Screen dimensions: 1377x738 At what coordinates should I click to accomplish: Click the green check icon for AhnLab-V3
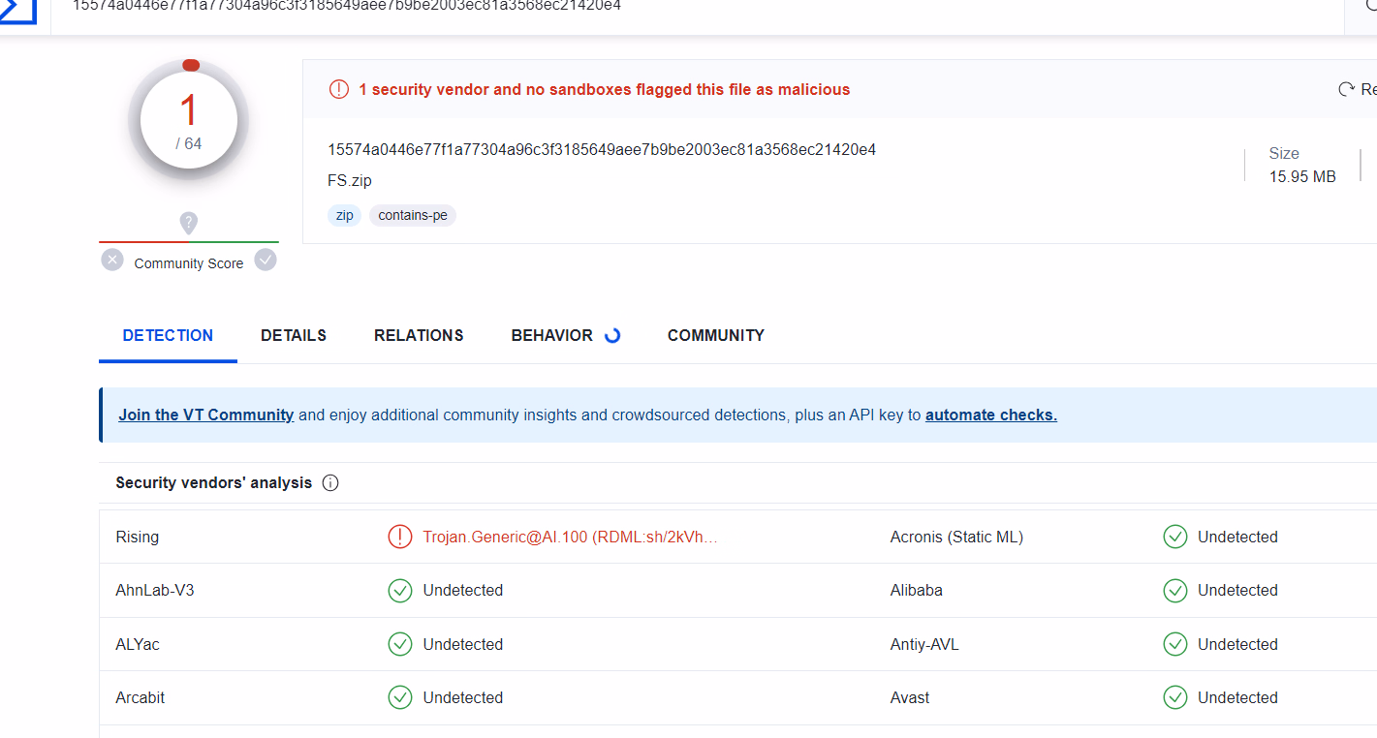click(399, 590)
